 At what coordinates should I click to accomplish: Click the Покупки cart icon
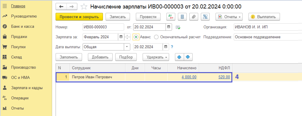pyautogui.click(x=5, y=47)
